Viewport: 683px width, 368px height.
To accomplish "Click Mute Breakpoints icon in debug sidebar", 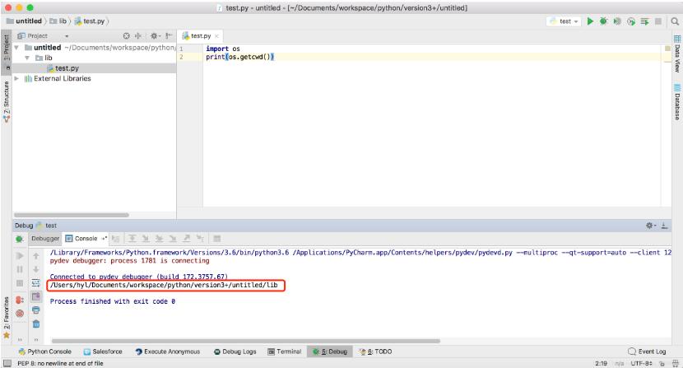I will [x=19, y=314].
